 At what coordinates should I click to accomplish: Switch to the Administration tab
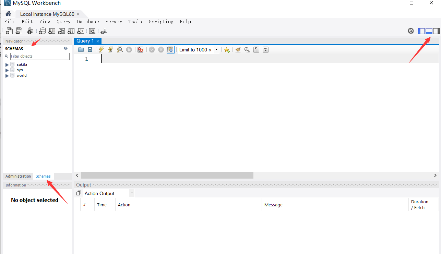click(18, 176)
